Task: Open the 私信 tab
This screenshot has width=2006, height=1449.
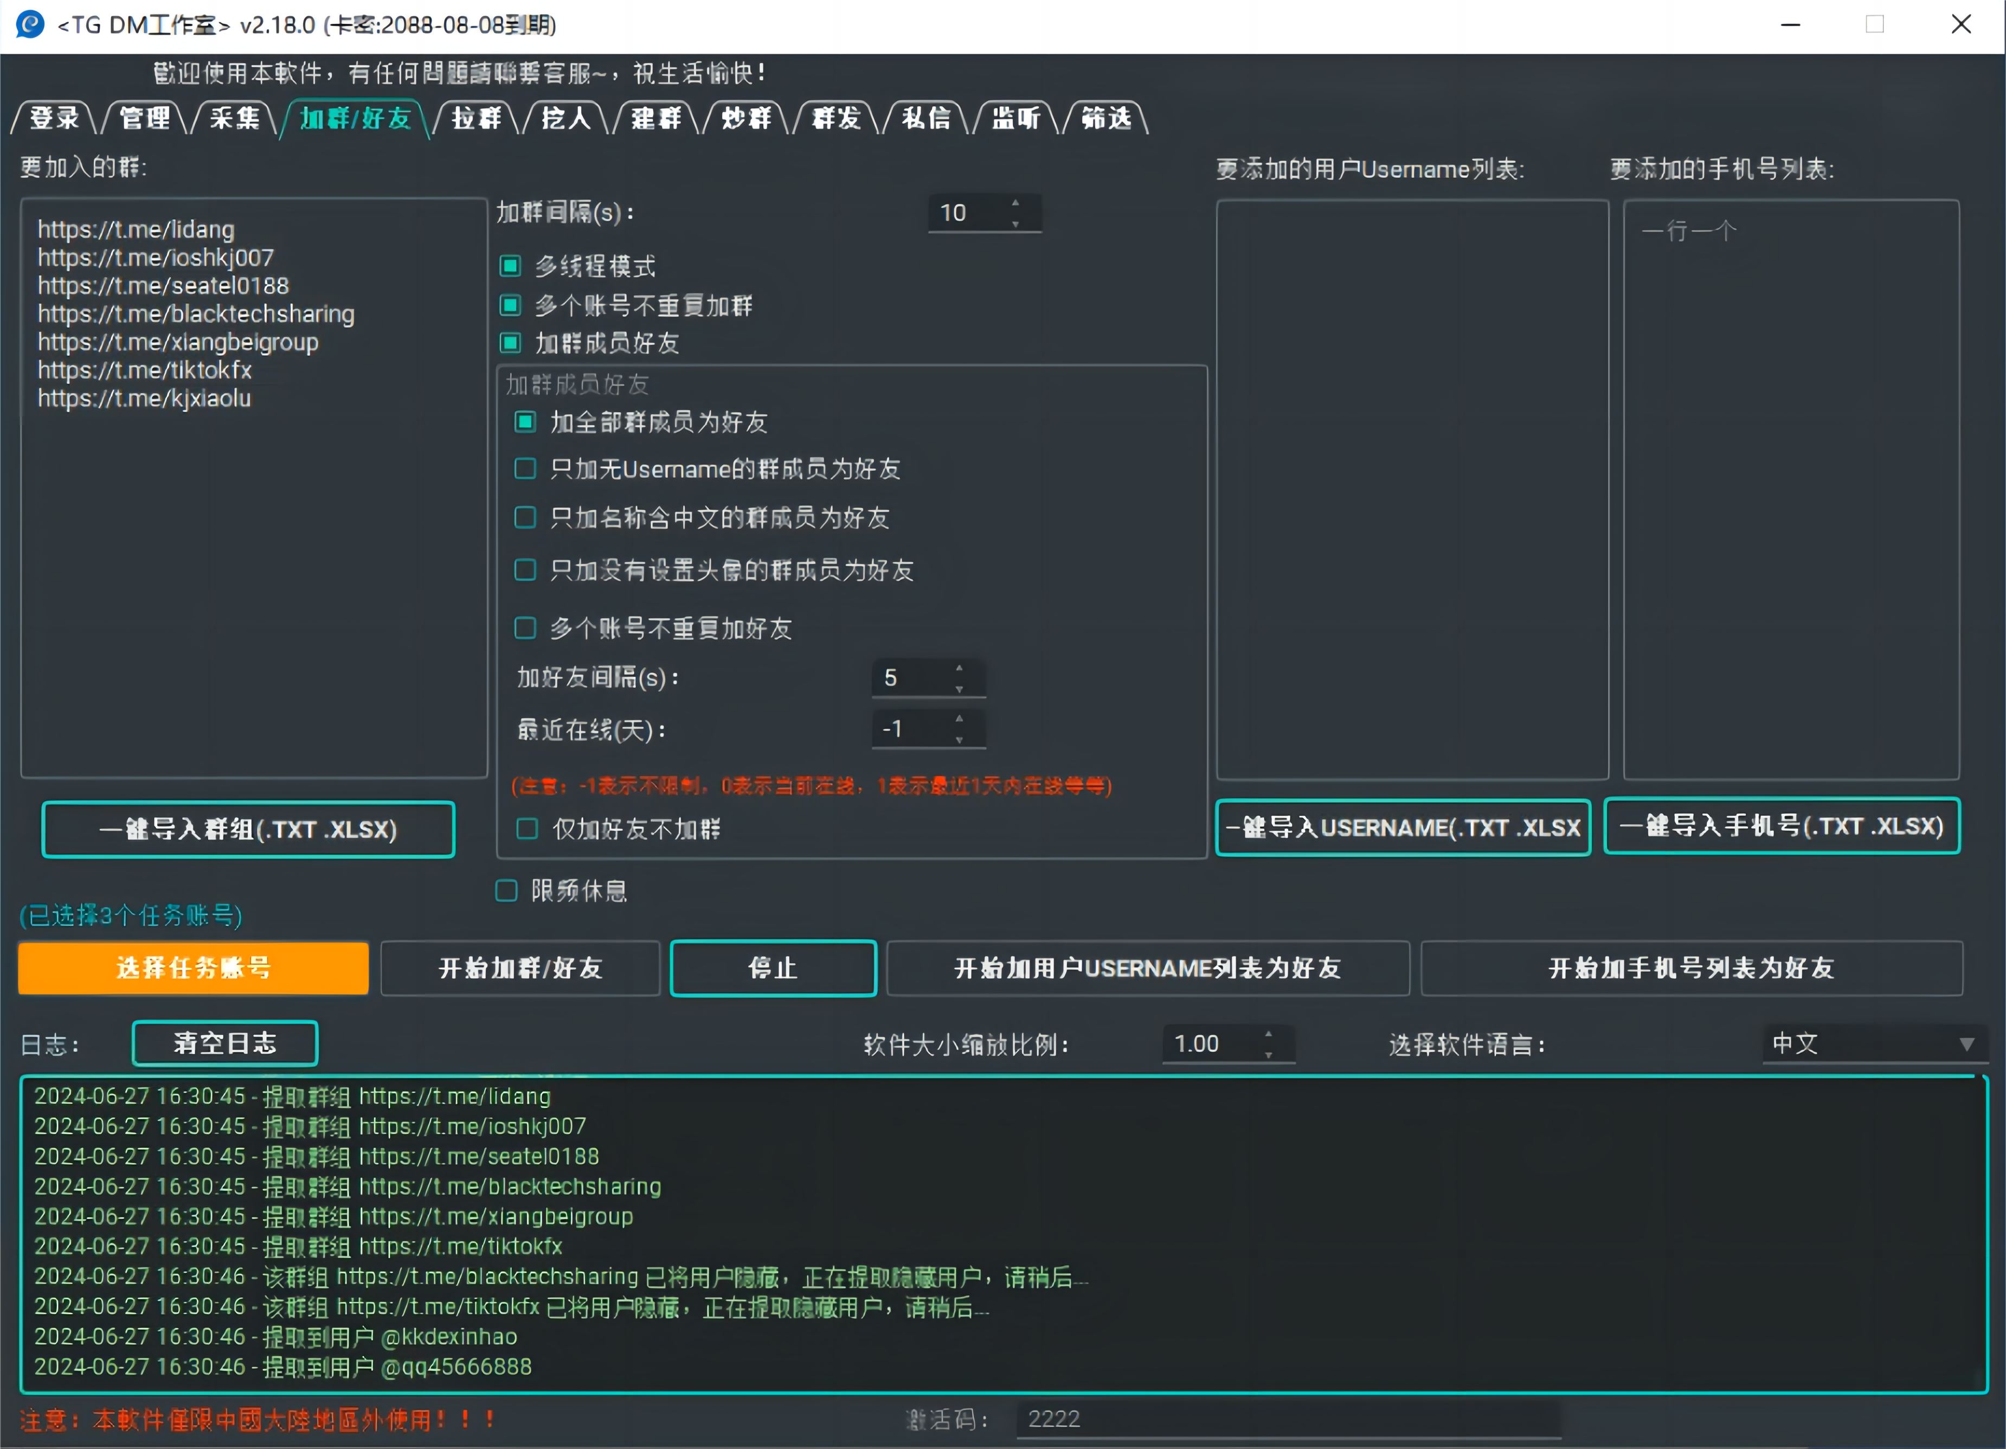Action: pyautogui.click(x=926, y=118)
